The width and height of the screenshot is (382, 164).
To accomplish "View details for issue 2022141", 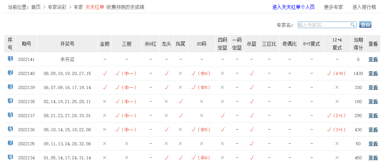I will (373, 59).
